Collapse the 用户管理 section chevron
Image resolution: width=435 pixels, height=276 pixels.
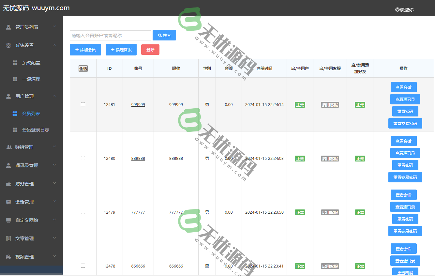pos(54,96)
